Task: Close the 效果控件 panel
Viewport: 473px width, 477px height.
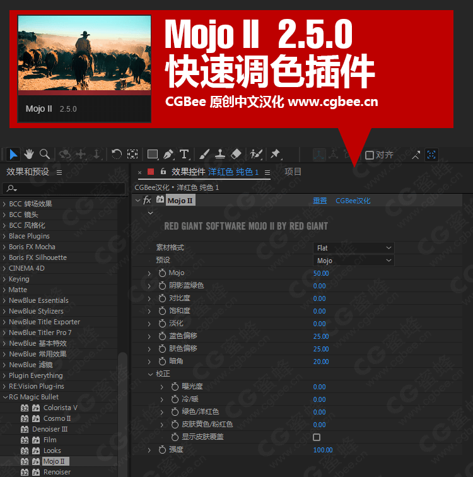Action: 139,172
